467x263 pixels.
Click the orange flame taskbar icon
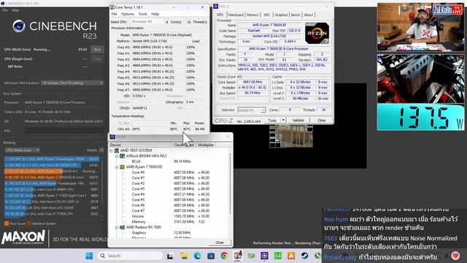point(291,256)
